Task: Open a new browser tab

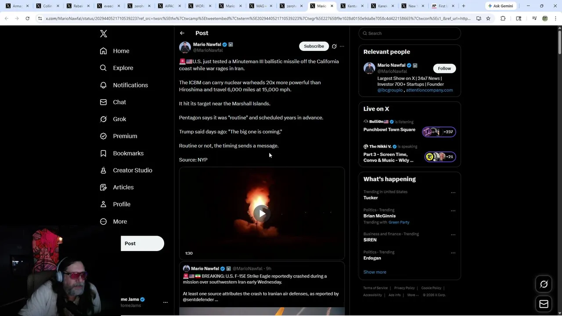Action: click(463, 6)
